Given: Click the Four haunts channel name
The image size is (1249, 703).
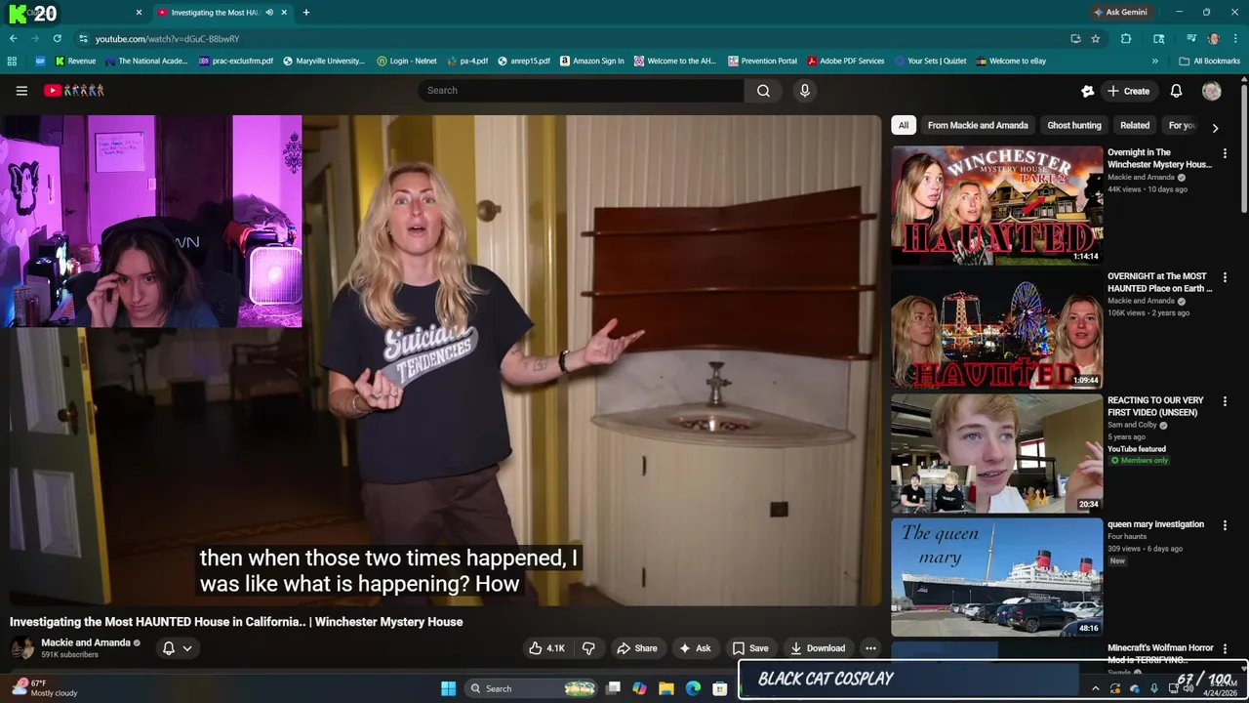Looking at the screenshot, I should click(x=1127, y=536).
